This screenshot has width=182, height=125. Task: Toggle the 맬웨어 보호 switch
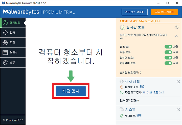168,57
